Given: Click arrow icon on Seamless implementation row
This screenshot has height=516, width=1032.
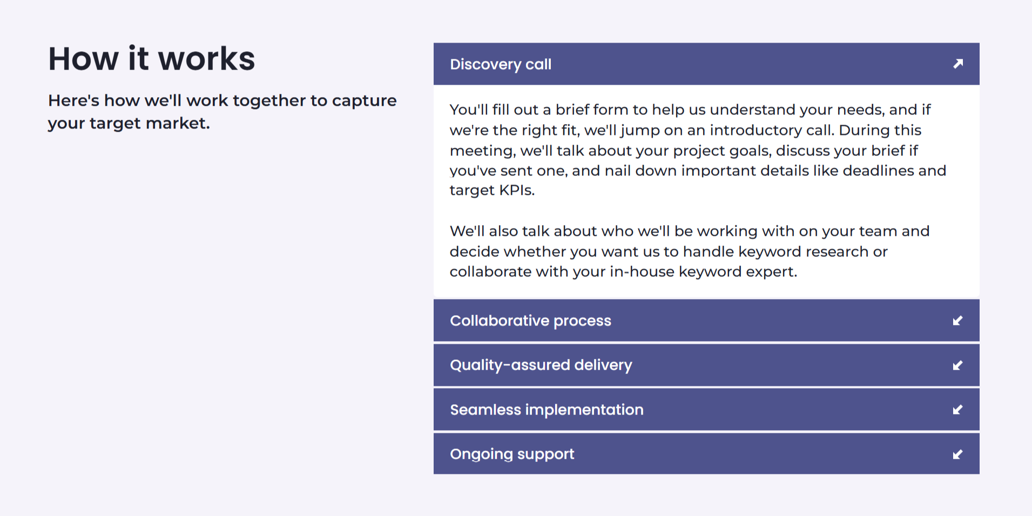Looking at the screenshot, I should 957,410.
